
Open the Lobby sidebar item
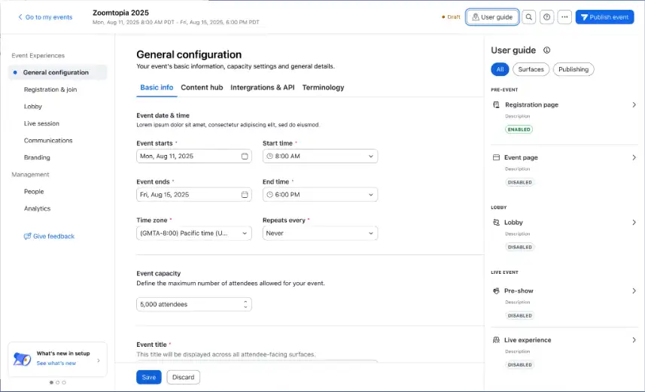click(33, 107)
